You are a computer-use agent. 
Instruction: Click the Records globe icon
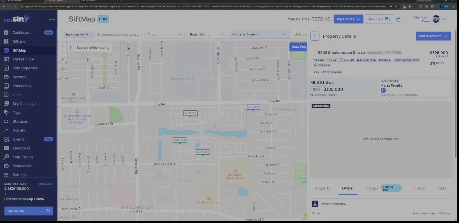[x=6, y=77]
